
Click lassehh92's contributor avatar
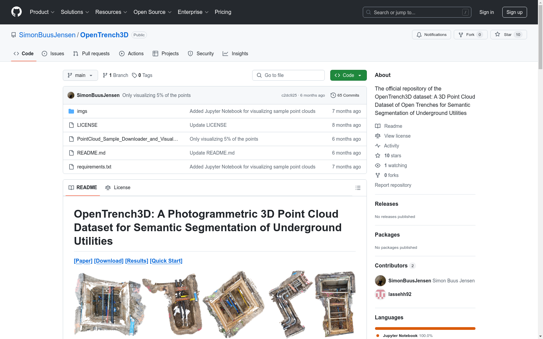pyautogui.click(x=380, y=294)
